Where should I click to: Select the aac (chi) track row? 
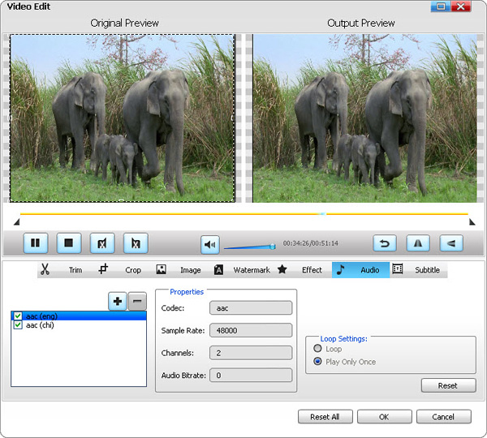79,325
